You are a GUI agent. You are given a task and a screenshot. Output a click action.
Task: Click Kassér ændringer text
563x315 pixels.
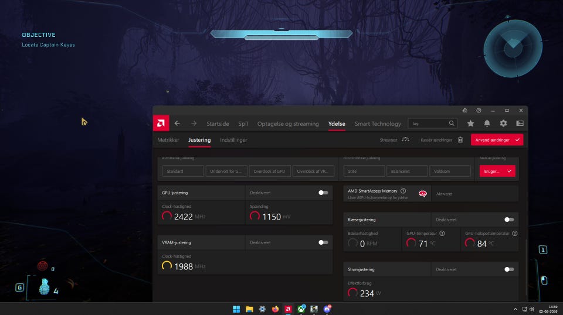(436, 140)
